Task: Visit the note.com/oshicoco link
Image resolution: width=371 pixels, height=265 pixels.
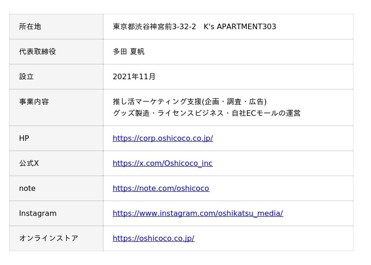Action: (x=161, y=188)
